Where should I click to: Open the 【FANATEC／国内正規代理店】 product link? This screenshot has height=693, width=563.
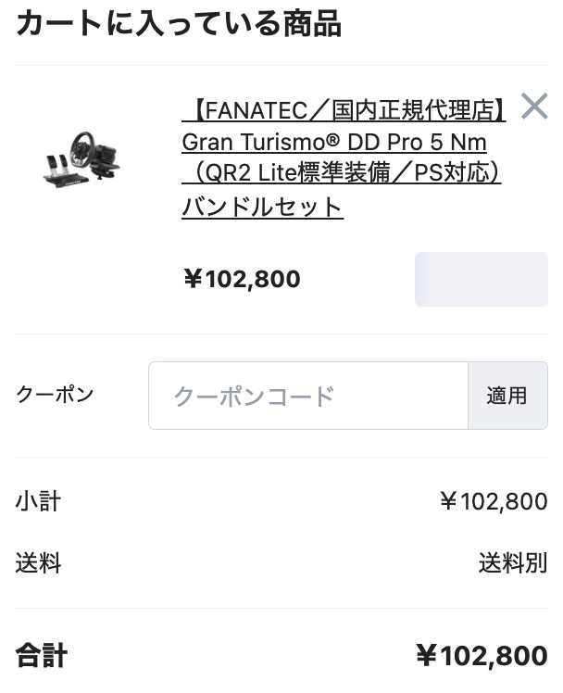[x=344, y=111]
